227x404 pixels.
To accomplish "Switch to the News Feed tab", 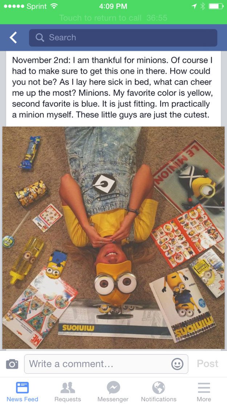I will 23,392.
